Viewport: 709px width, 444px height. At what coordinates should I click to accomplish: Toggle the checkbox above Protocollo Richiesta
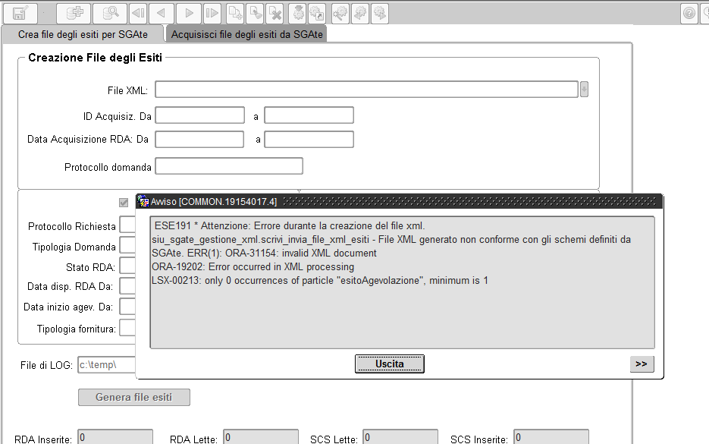click(124, 203)
